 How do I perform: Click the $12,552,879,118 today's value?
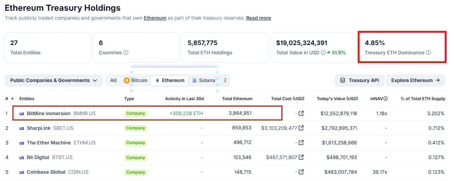(339, 113)
